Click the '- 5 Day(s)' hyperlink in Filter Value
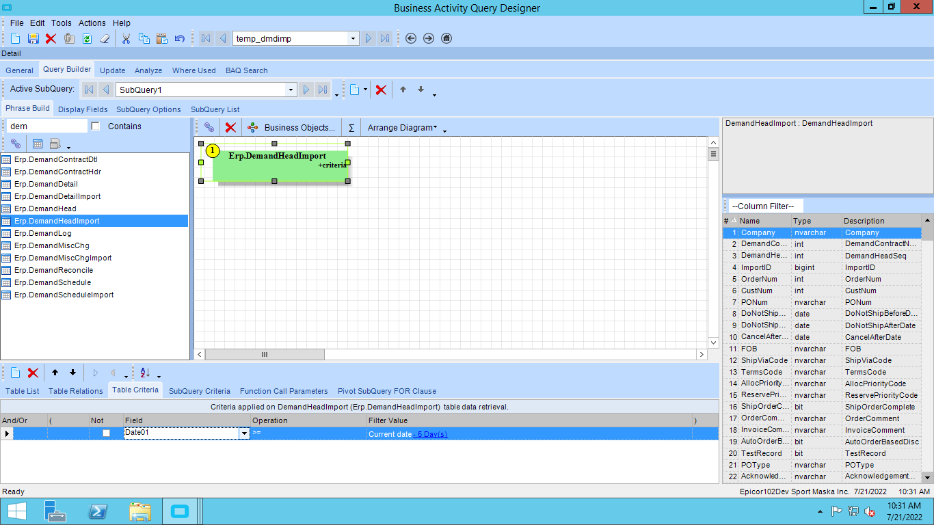This screenshot has width=934, height=525. [x=429, y=433]
